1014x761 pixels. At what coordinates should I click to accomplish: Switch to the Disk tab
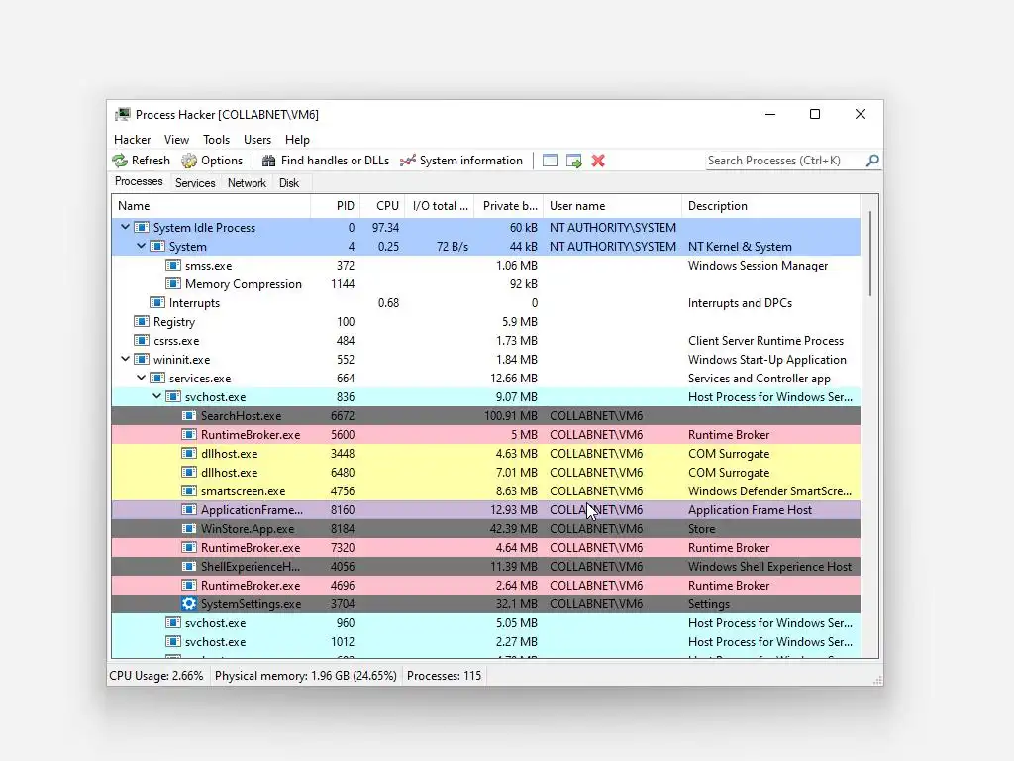(289, 183)
